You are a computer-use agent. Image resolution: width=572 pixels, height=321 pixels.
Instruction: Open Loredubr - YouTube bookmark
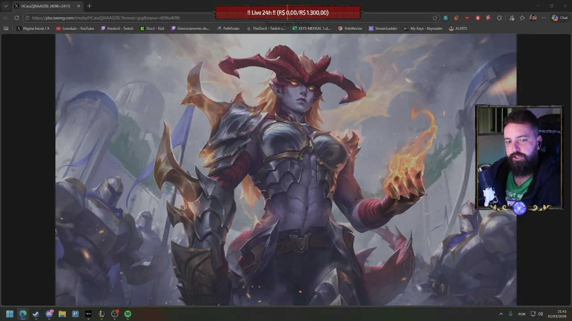click(x=75, y=29)
